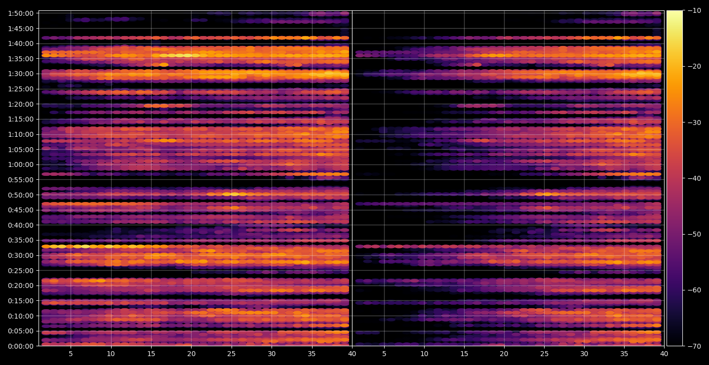Click the 1:15:00 y-axis time label
This screenshot has width=709, height=365.
(x=21, y=119)
